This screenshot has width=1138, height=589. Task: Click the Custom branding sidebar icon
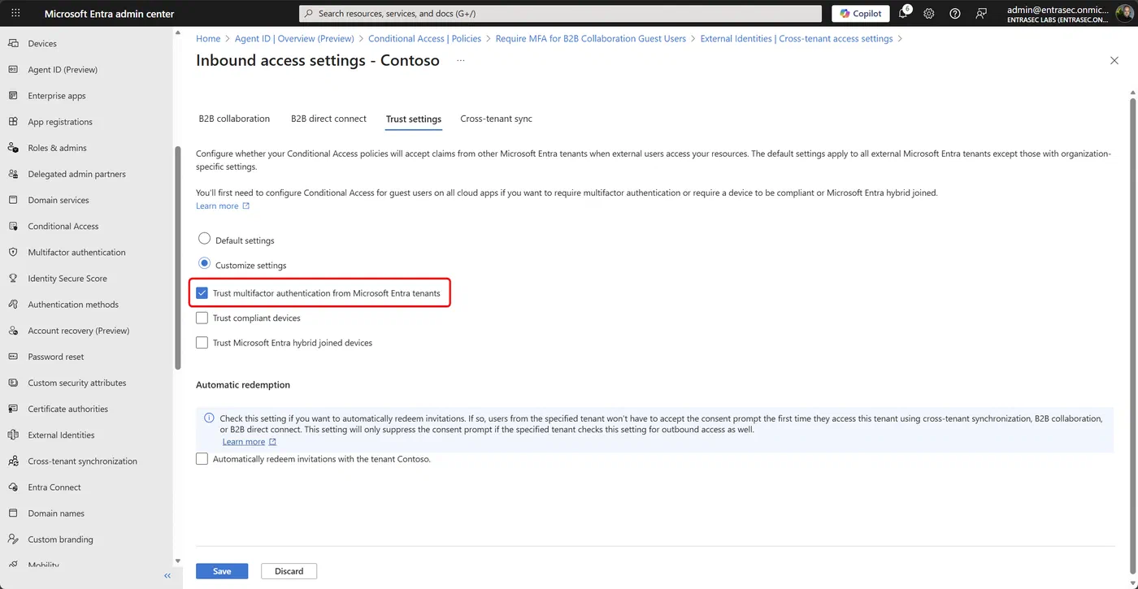click(x=13, y=539)
